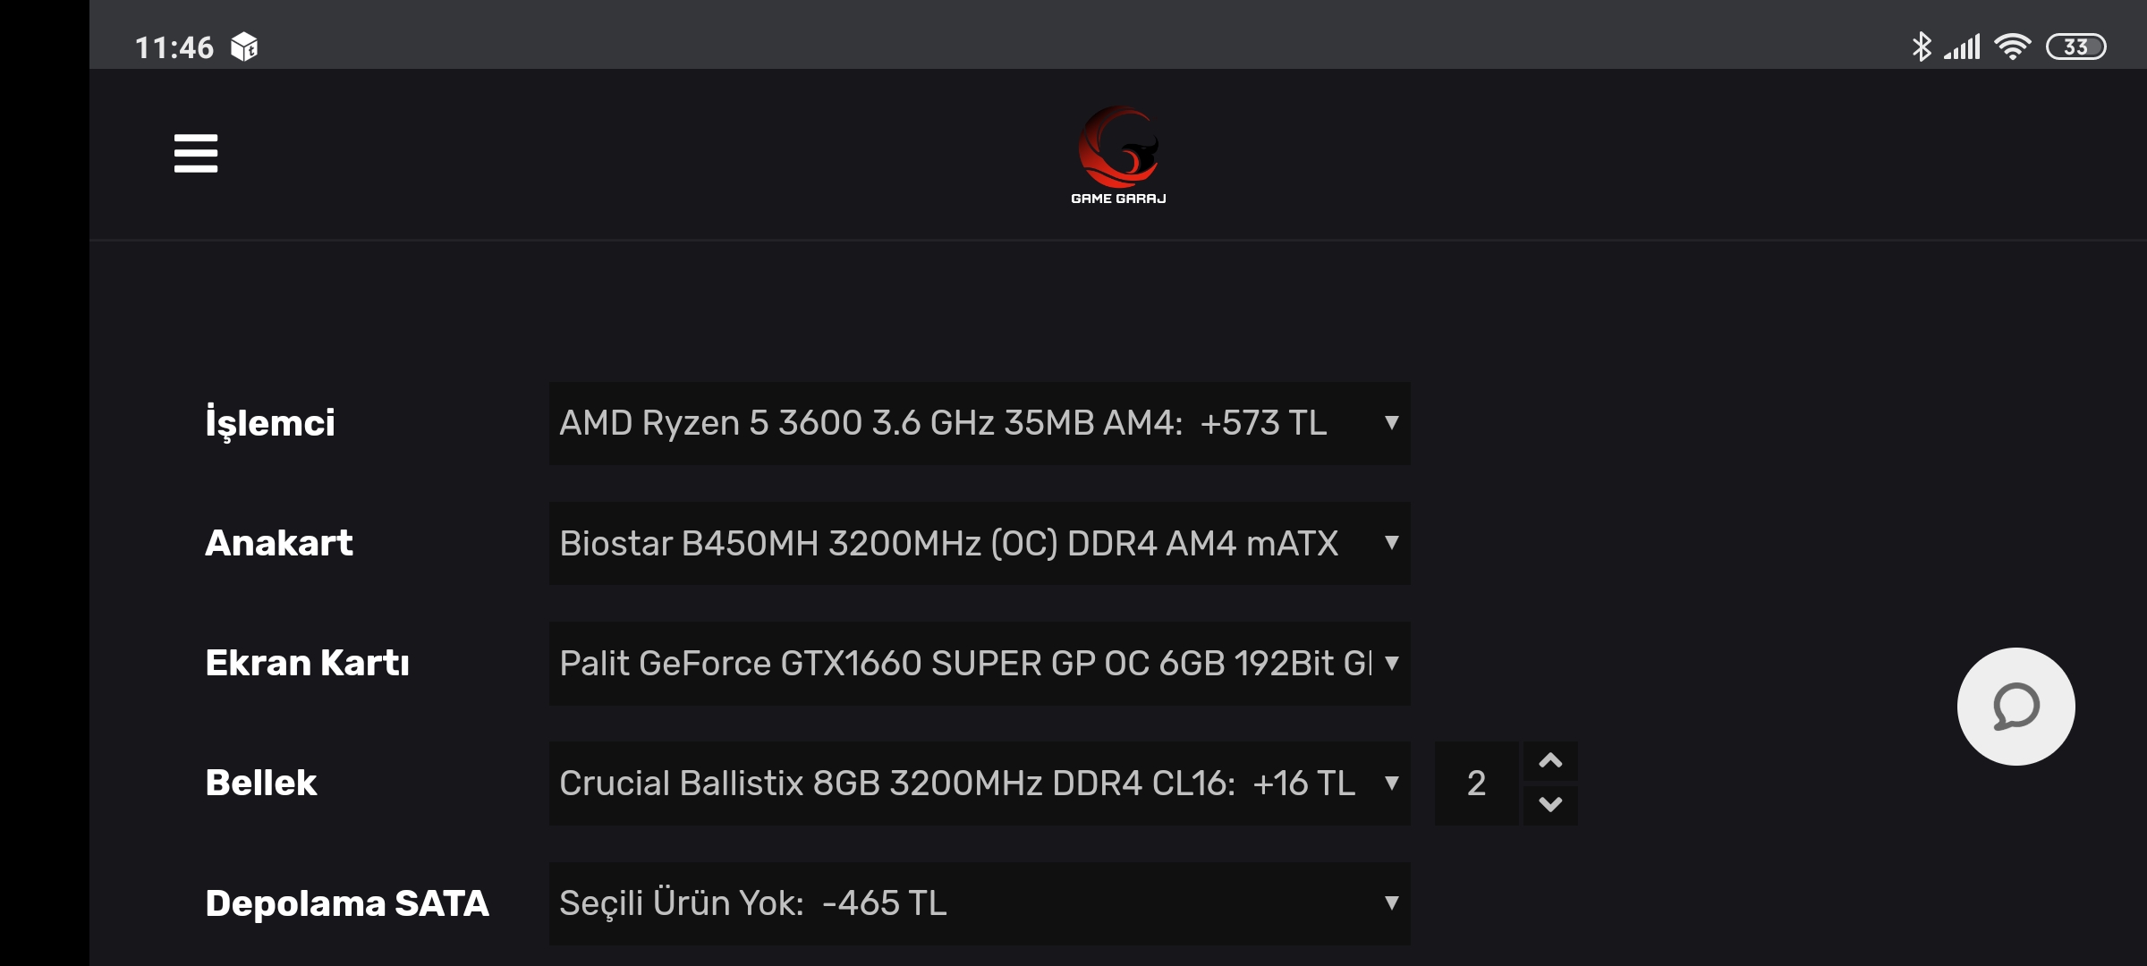Tap the Wi-Fi status icon
This screenshot has width=2147, height=966.
point(2012,47)
